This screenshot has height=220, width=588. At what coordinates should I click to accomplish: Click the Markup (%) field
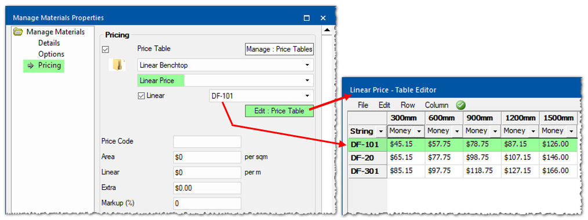click(207, 204)
